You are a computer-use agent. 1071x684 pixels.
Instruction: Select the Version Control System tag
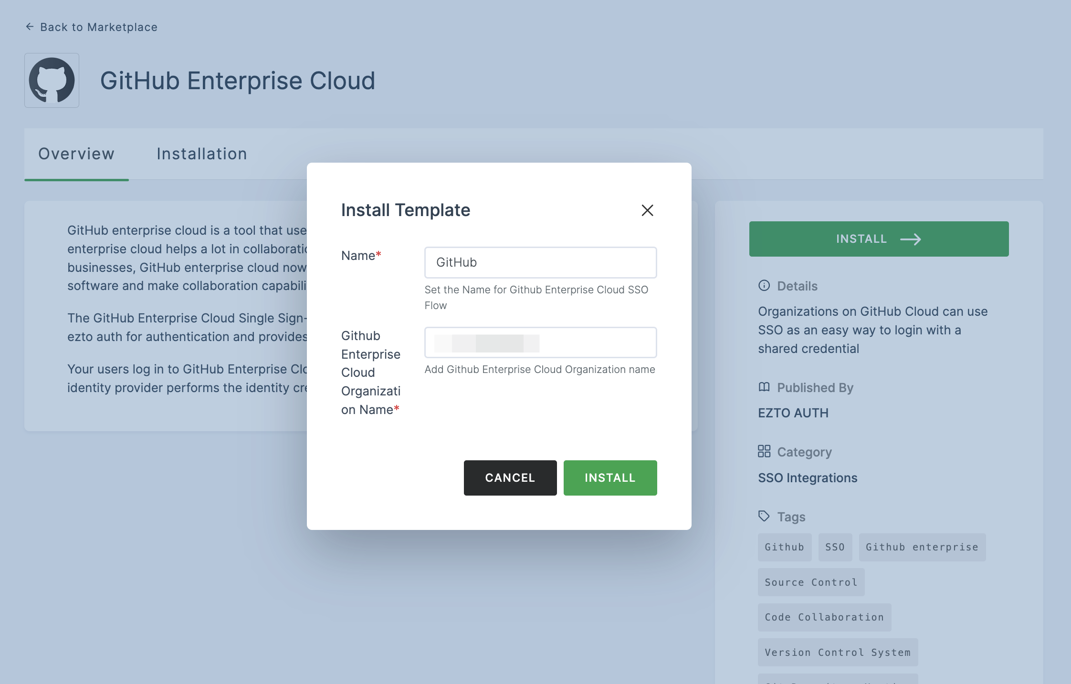838,653
